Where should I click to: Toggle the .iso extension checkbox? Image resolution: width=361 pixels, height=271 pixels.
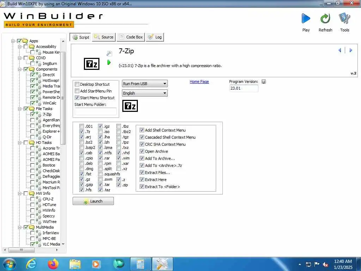pos(100,132)
